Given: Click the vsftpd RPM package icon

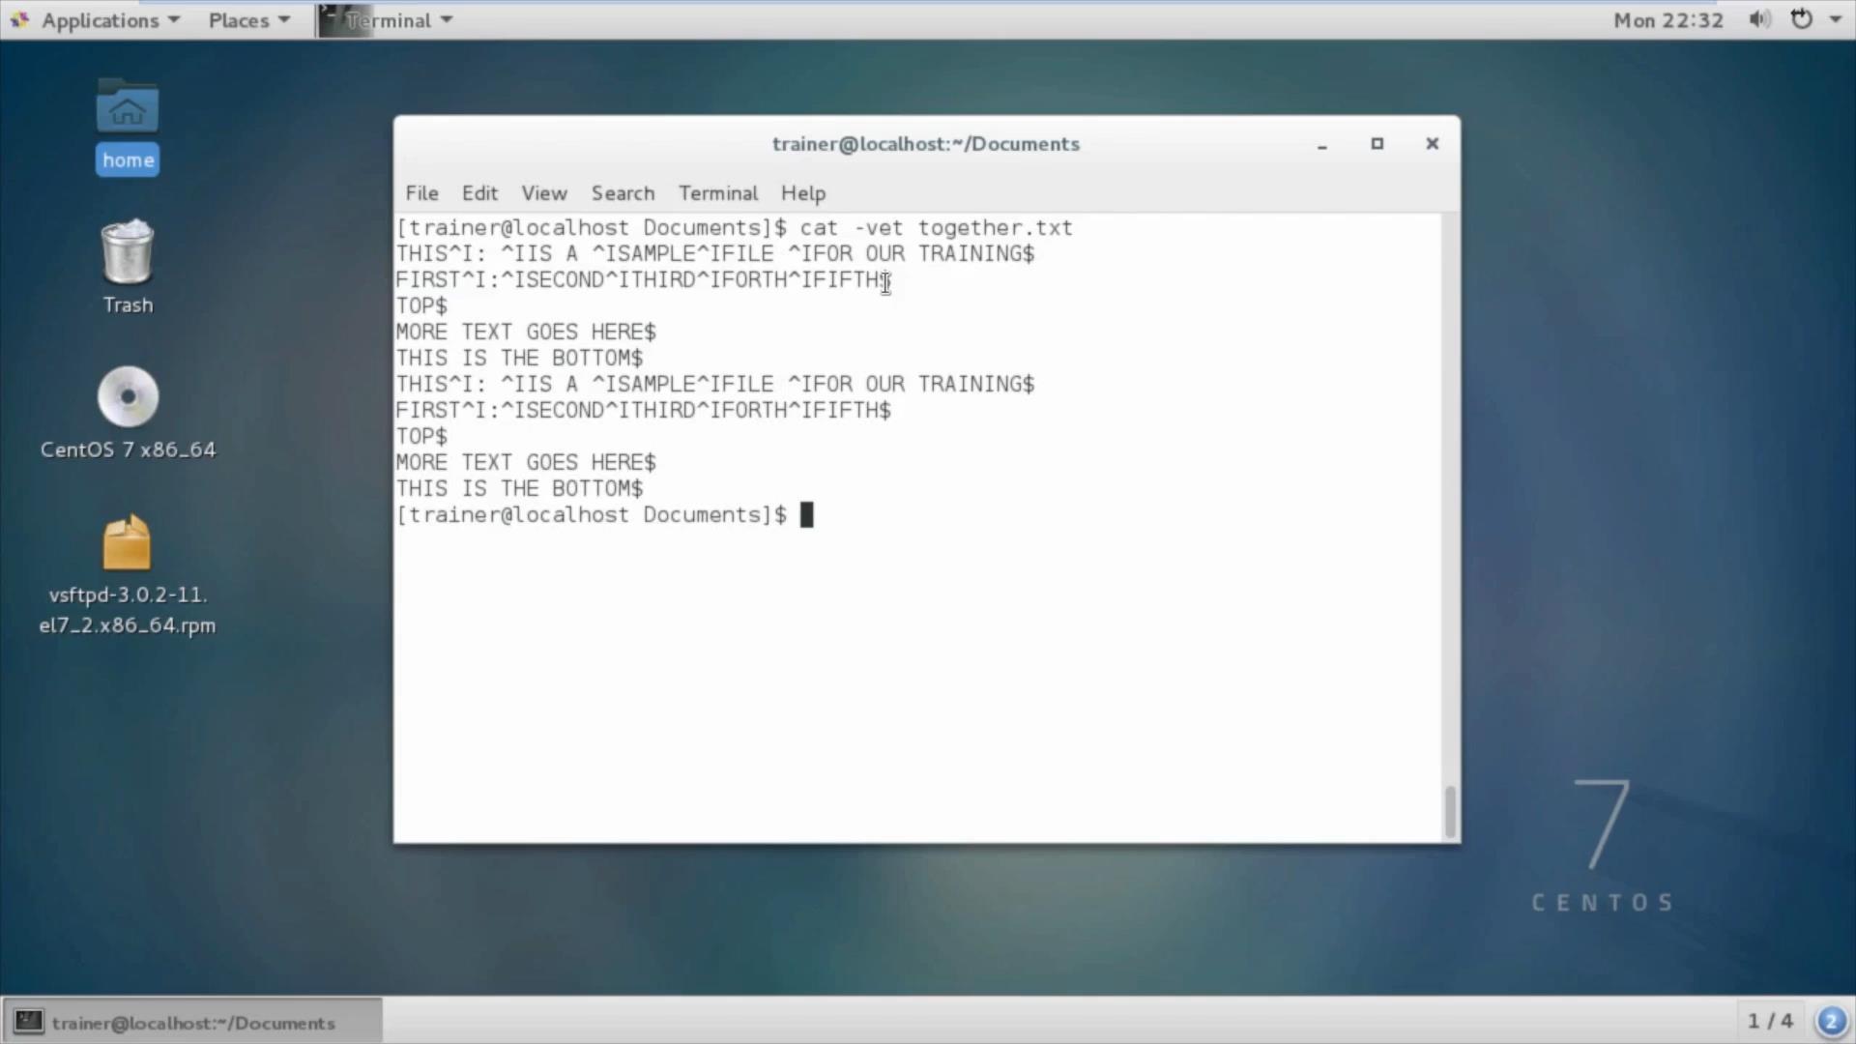Looking at the screenshot, I should click(x=128, y=540).
